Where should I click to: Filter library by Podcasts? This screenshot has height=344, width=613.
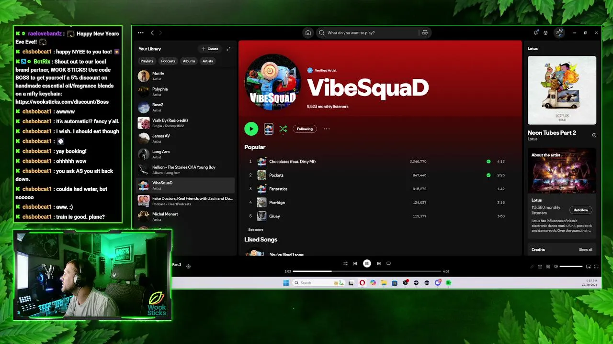(x=168, y=61)
